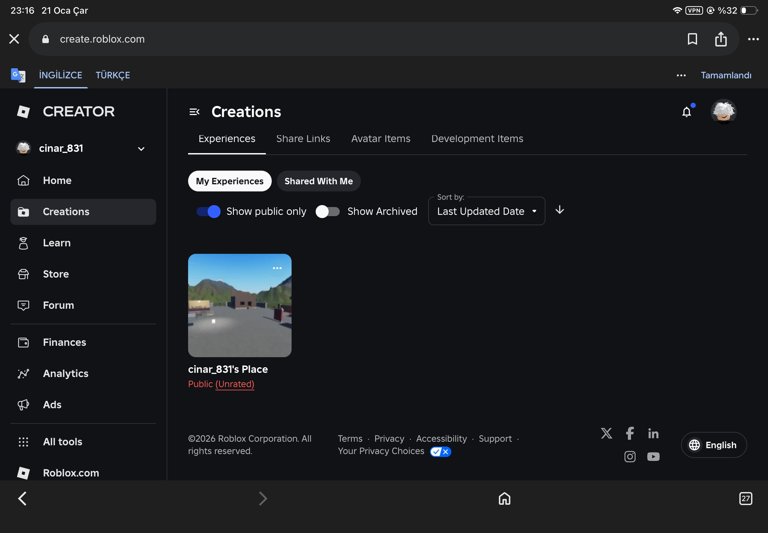Visit Roblox X (Twitter) page
The height and width of the screenshot is (533, 768).
pyautogui.click(x=606, y=433)
